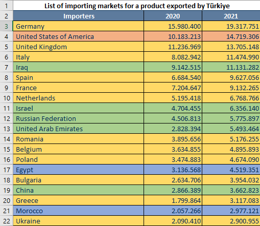Click row header 1
Viewport: 260px width, 226px height.
click(6, 6)
